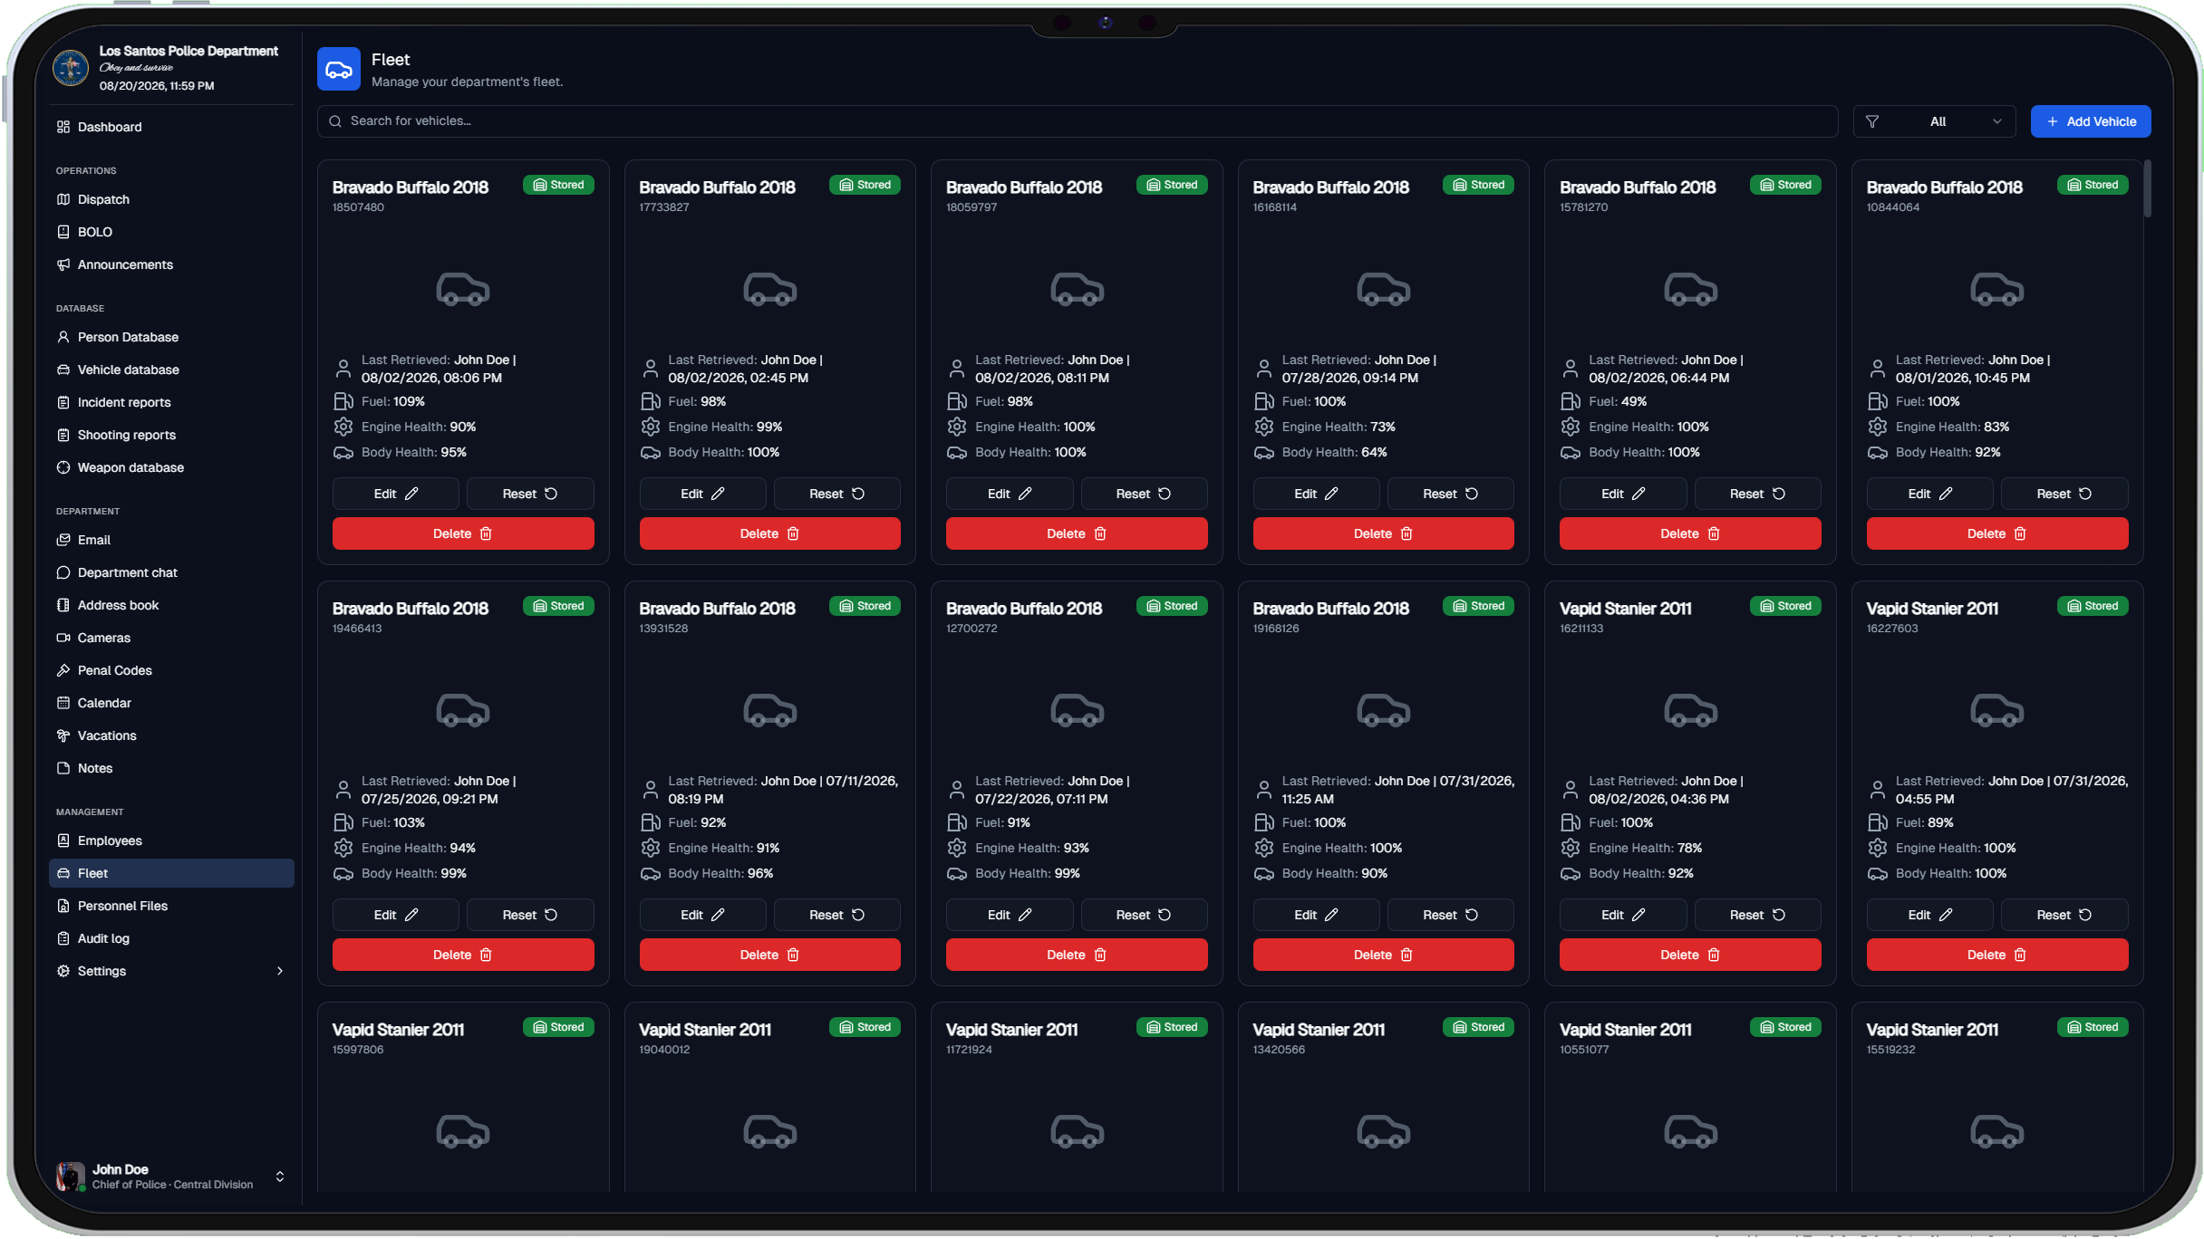Reset Bravado Buffalo 15781270

(1758, 494)
